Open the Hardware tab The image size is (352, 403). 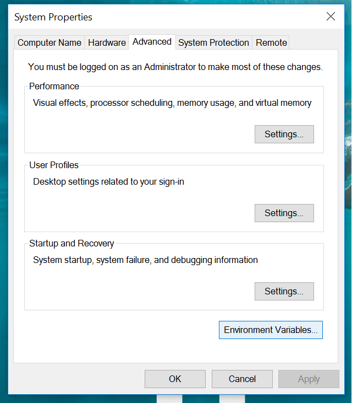(x=107, y=42)
